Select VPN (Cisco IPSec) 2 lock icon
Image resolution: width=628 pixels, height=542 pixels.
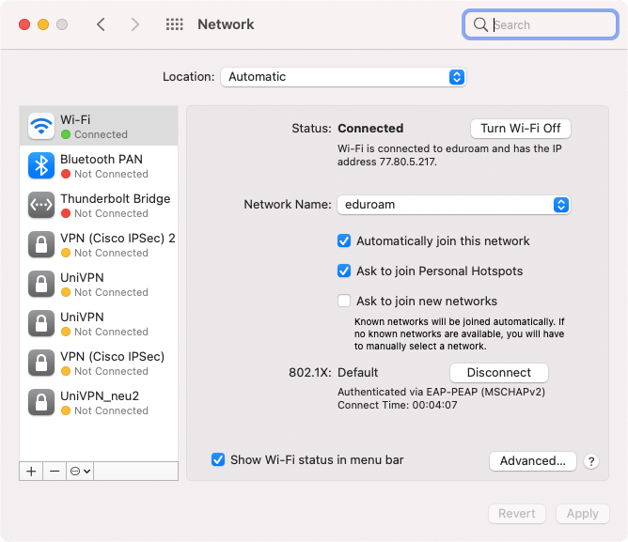point(41,244)
